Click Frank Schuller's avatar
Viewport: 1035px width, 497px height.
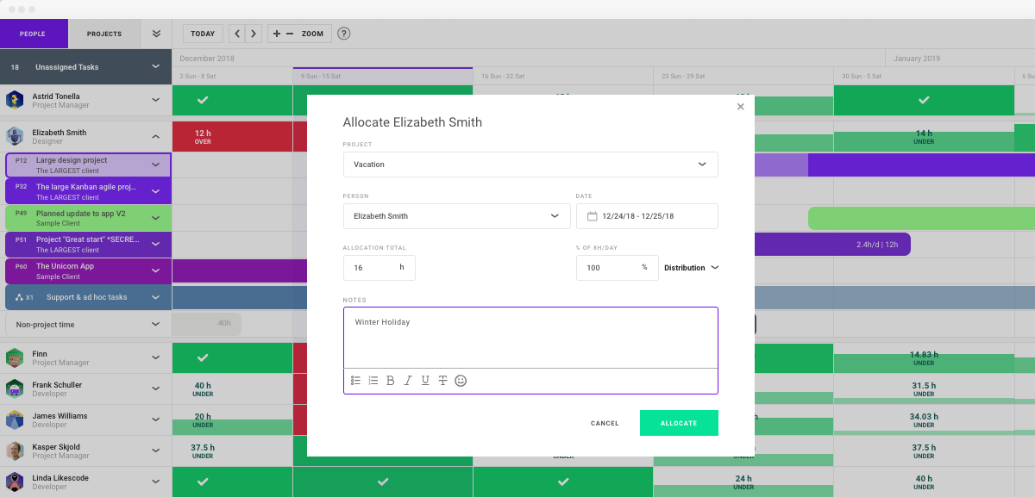[x=15, y=389]
